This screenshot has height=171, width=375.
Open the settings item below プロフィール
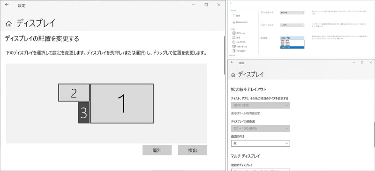pos(236,37)
